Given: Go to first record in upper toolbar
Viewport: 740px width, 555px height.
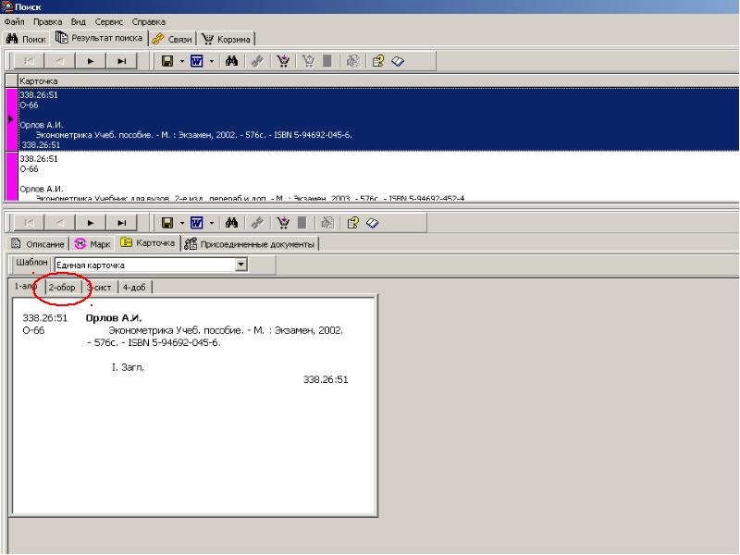Looking at the screenshot, I should pos(29,61).
